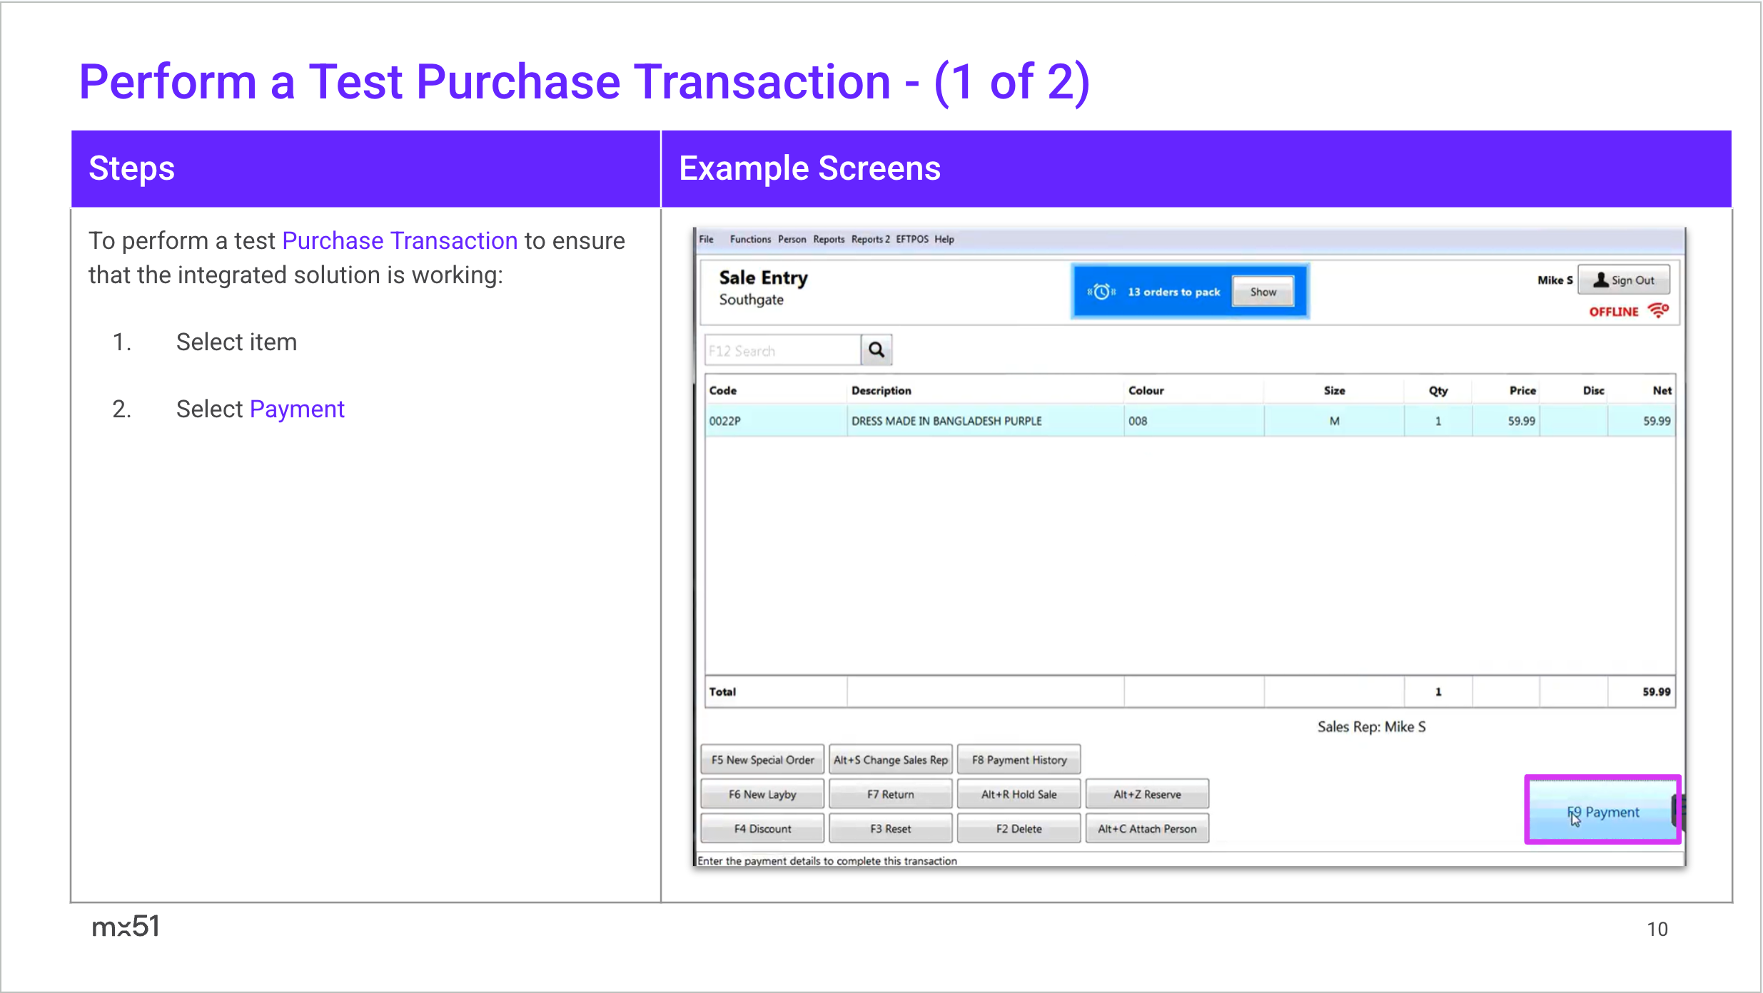Viewport: 1763px width, 993px height.
Task: Click the Alt+R Hold Sale button
Action: [x=1019, y=795]
